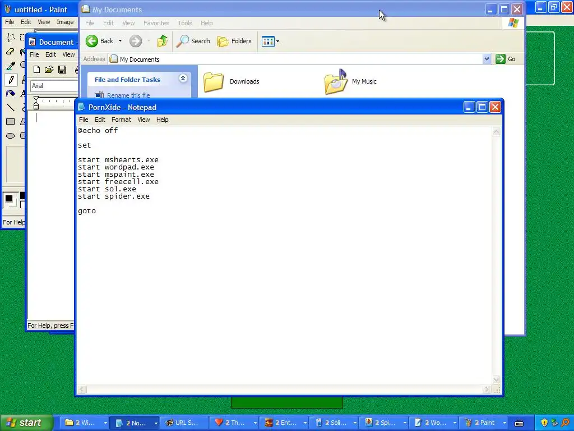The image size is (574, 431).
Task: Open Notepad's Help menu
Action: coord(162,120)
